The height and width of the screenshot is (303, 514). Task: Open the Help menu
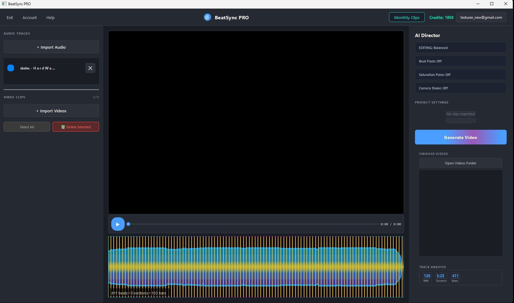click(50, 17)
